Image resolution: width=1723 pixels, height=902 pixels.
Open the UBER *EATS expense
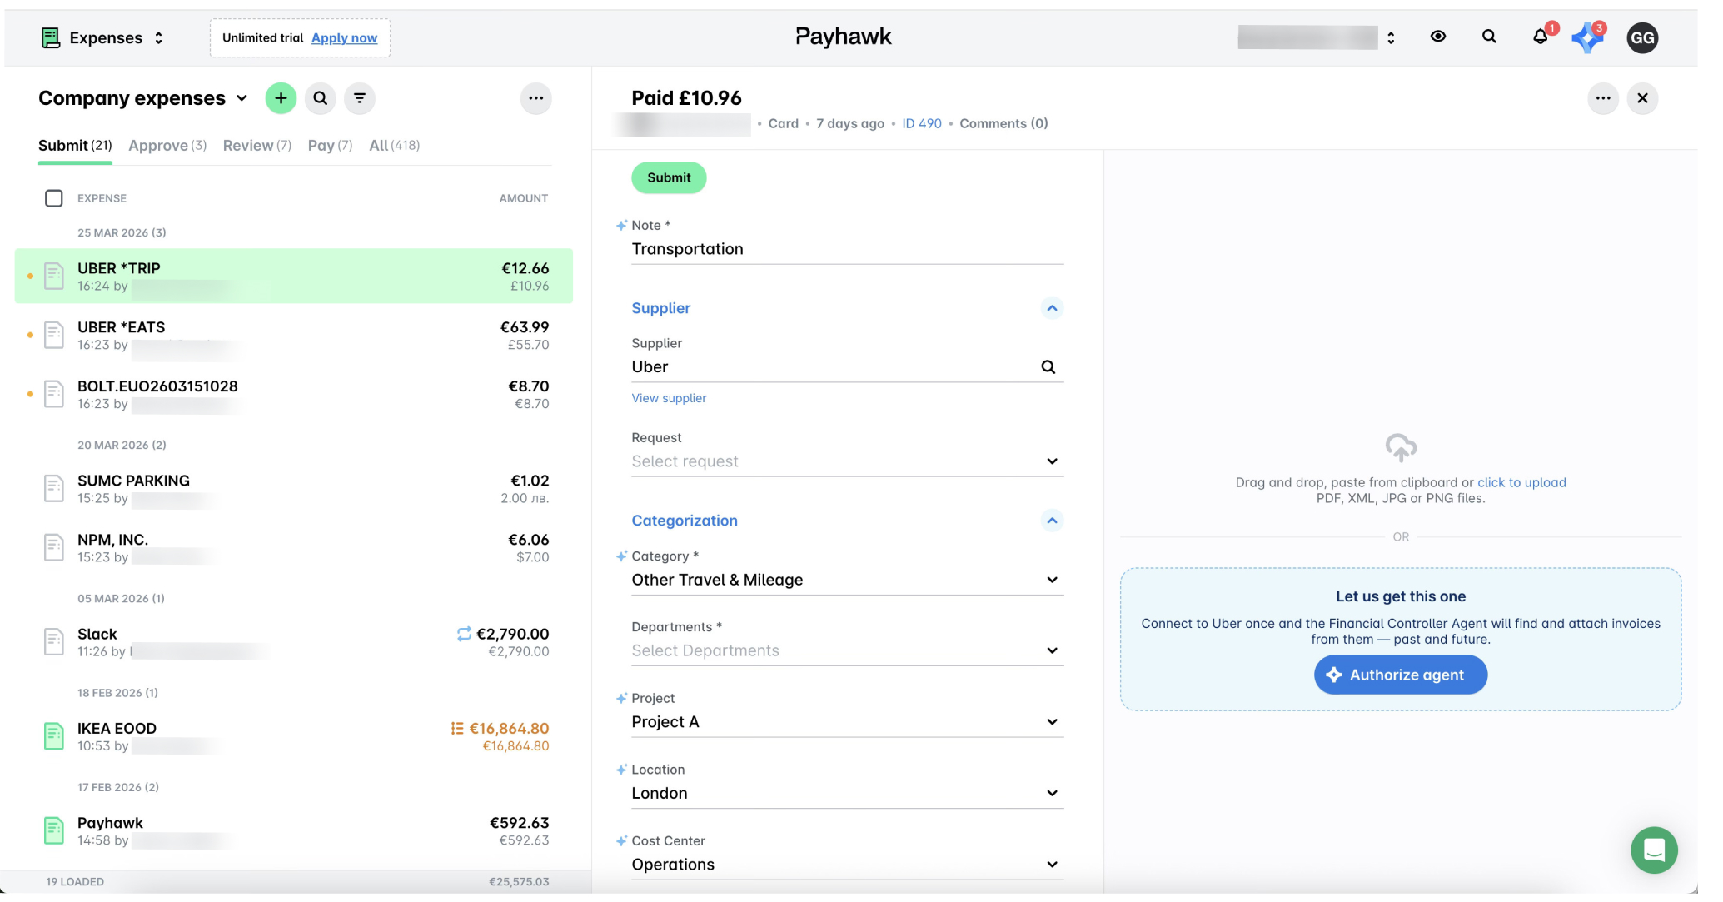pos(294,335)
